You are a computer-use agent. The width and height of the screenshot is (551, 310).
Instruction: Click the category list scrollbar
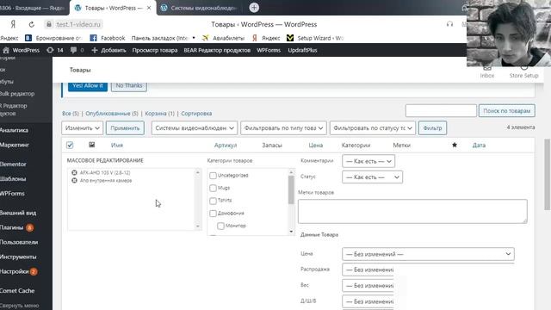[291, 189]
